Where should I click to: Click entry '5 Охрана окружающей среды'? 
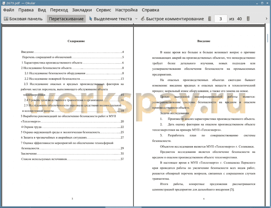click(x=72, y=132)
